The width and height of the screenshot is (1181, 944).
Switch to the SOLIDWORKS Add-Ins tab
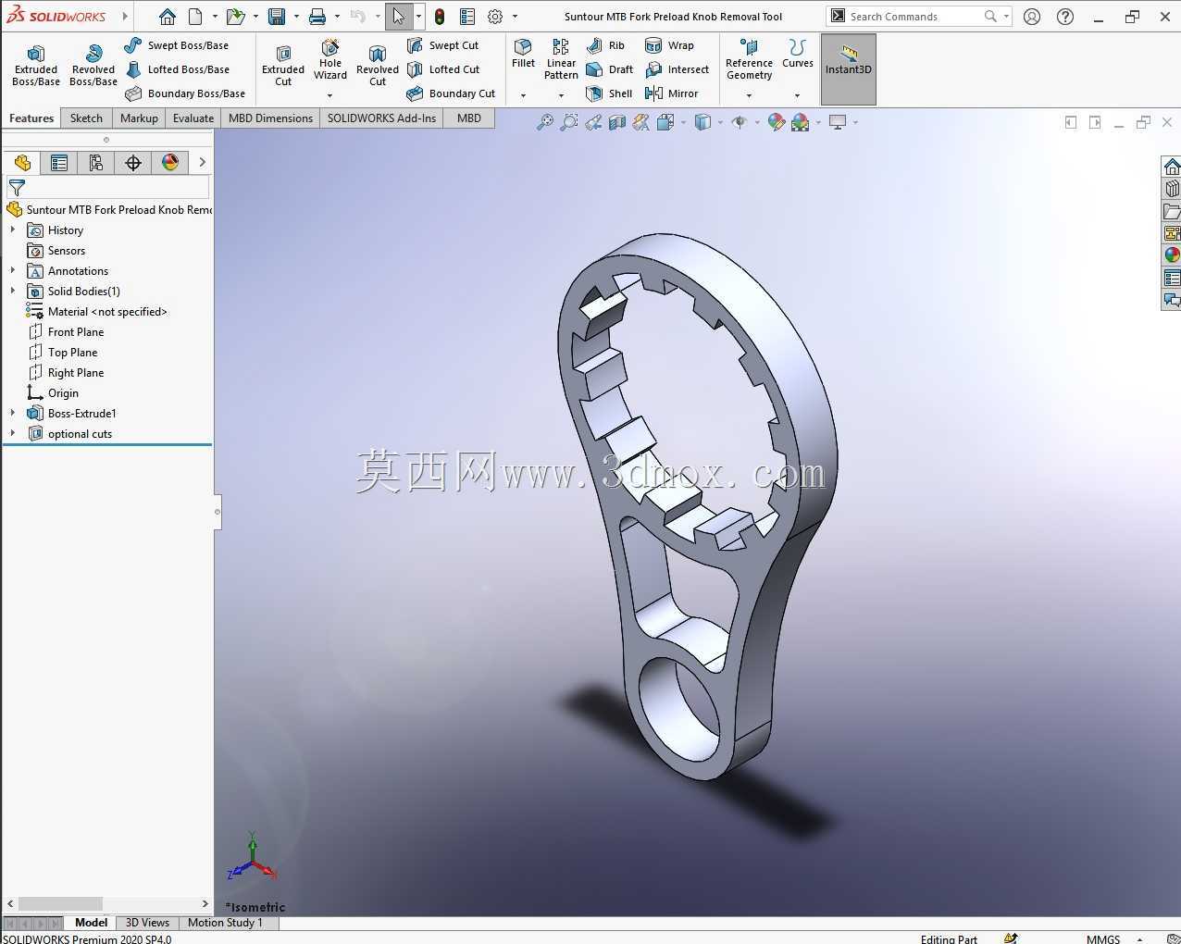click(x=381, y=118)
